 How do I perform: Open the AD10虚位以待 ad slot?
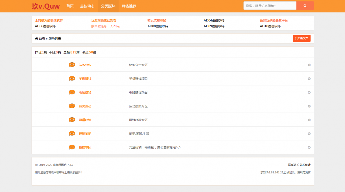pos(270,26)
